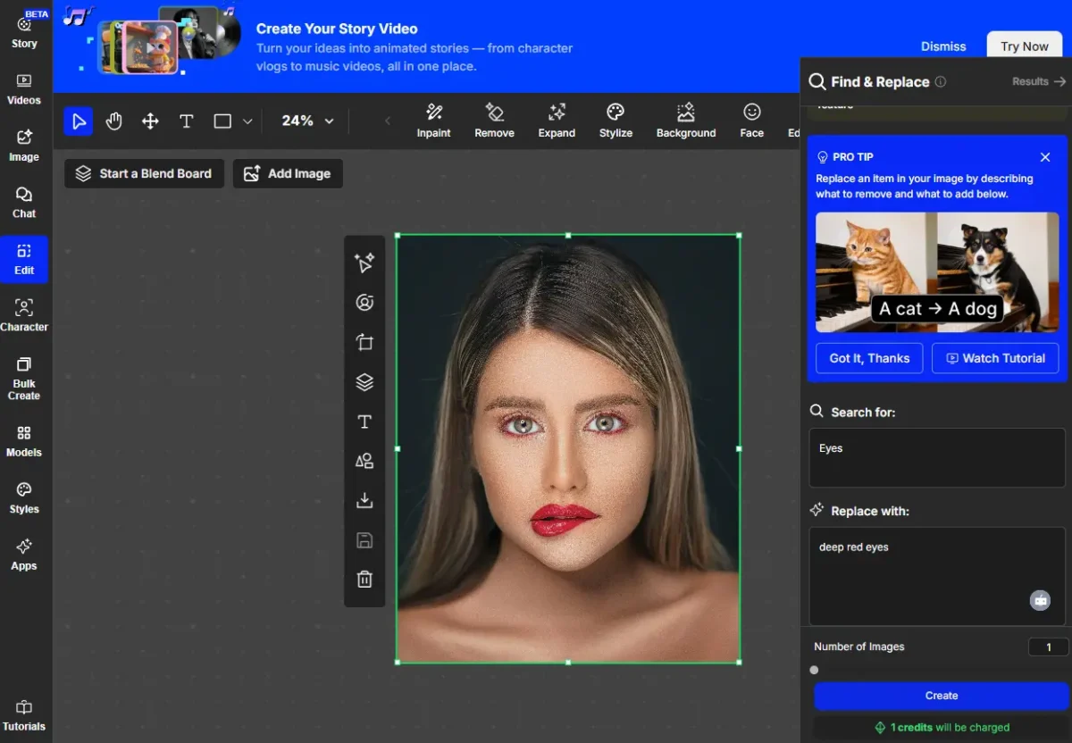The width and height of the screenshot is (1072, 743).
Task: Click the portrait image on canvas
Action: (568, 449)
